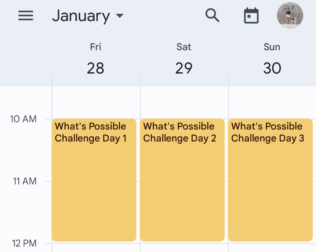The width and height of the screenshot is (316, 252).
Task: Click empty slot above Day 3 event on Sunday
Action: (x=272, y=102)
